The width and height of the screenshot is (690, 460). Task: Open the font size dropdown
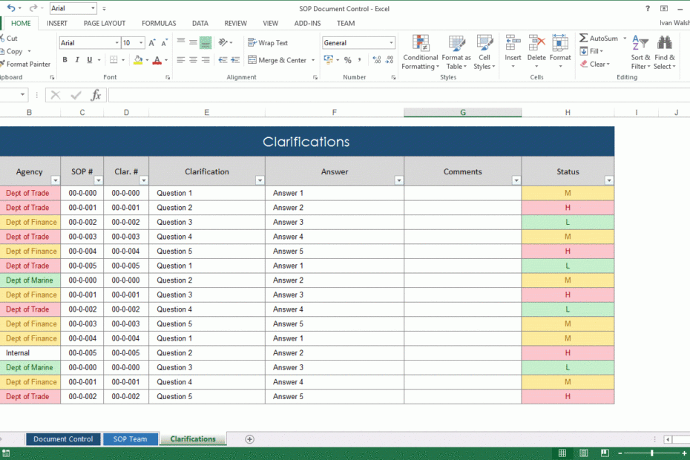point(139,42)
